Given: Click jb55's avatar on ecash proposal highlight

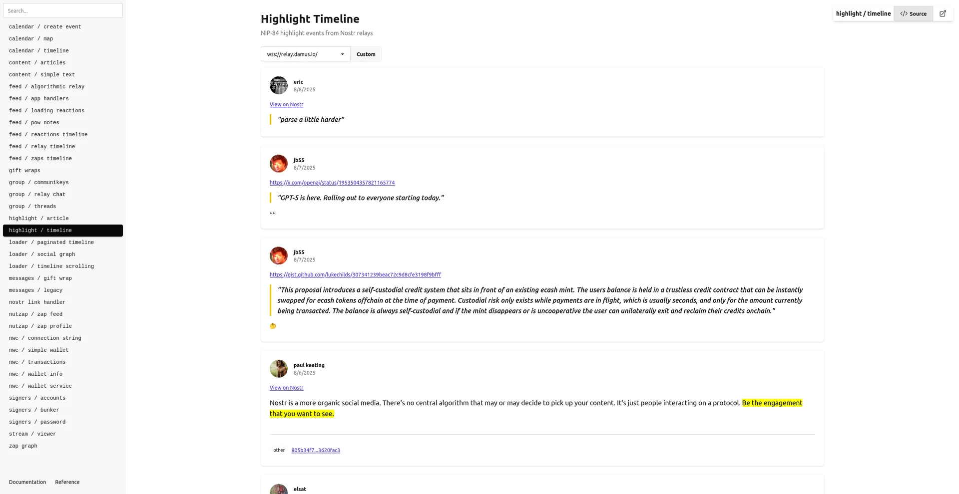Looking at the screenshot, I should (x=279, y=255).
